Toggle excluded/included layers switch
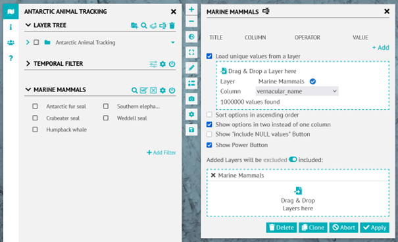Viewport: 398px width, 242px height. point(293,159)
